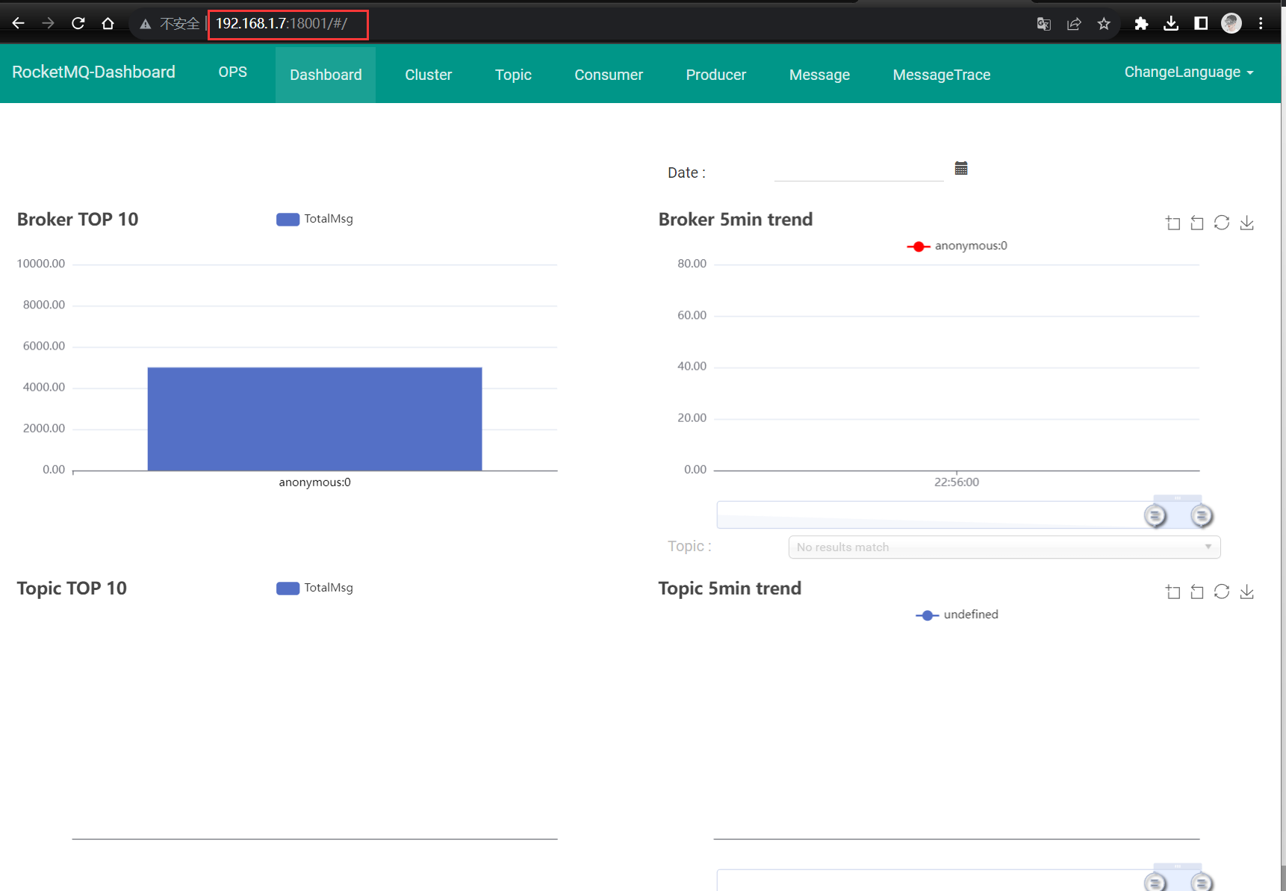Enable area zoom on Topic 5min trend
The image size is (1286, 891).
[x=1173, y=592]
